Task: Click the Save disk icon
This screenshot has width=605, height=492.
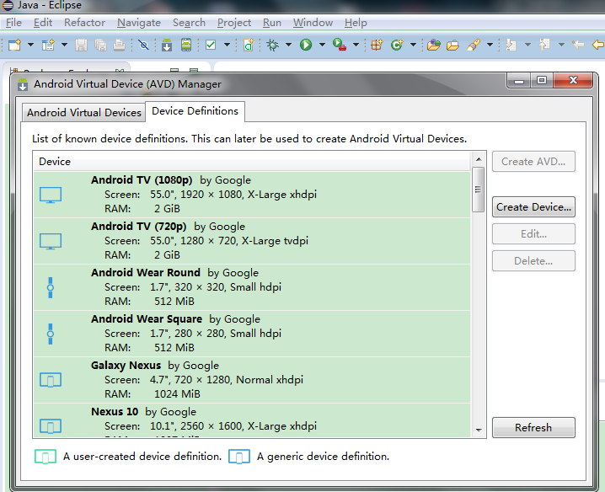Action: [x=81, y=45]
